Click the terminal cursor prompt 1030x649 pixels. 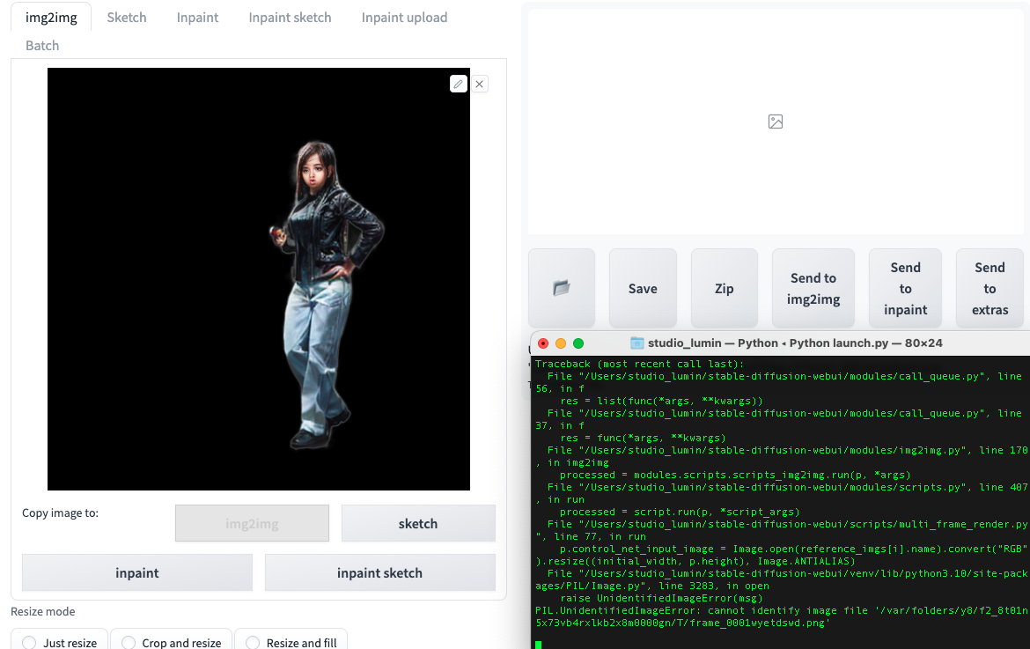pos(539,645)
